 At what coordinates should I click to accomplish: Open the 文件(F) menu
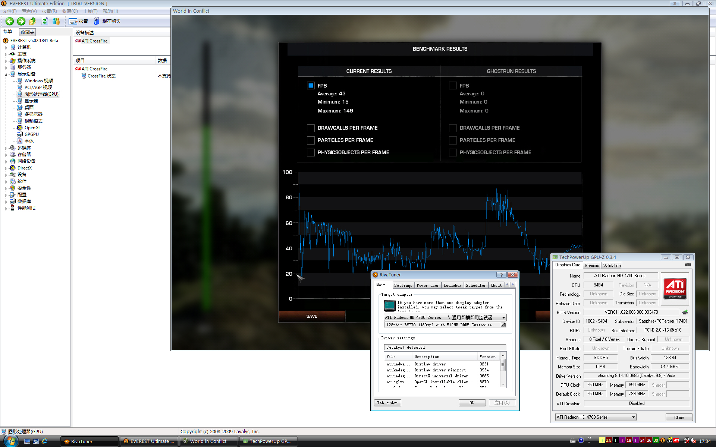[x=10, y=11]
